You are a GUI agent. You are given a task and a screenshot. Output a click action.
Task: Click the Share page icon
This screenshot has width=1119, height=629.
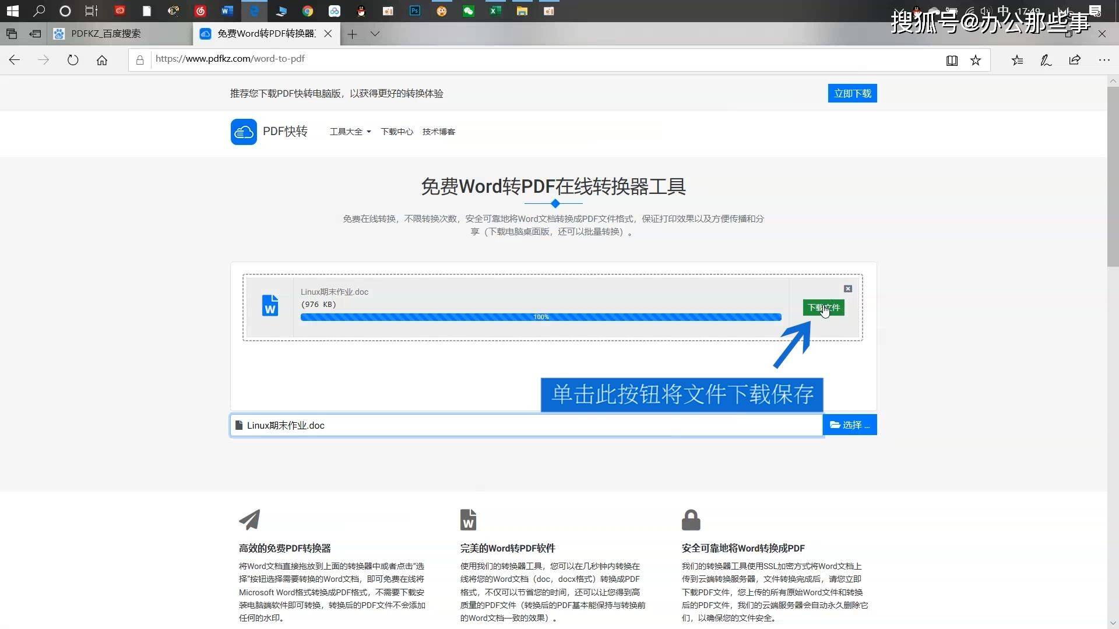pyautogui.click(x=1075, y=60)
